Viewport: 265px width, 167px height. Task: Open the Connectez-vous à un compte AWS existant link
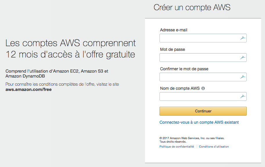click(x=199, y=122)
